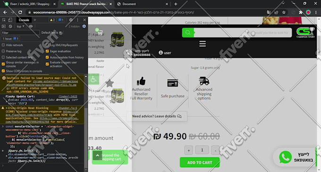321x172 pixels.
Task: Open the Default levels dropdown
Action: (x=51, y=33)
